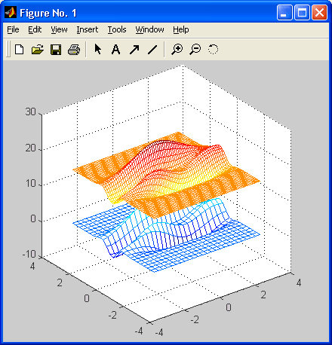Click the z-axis tick label 20

point(31,148)
